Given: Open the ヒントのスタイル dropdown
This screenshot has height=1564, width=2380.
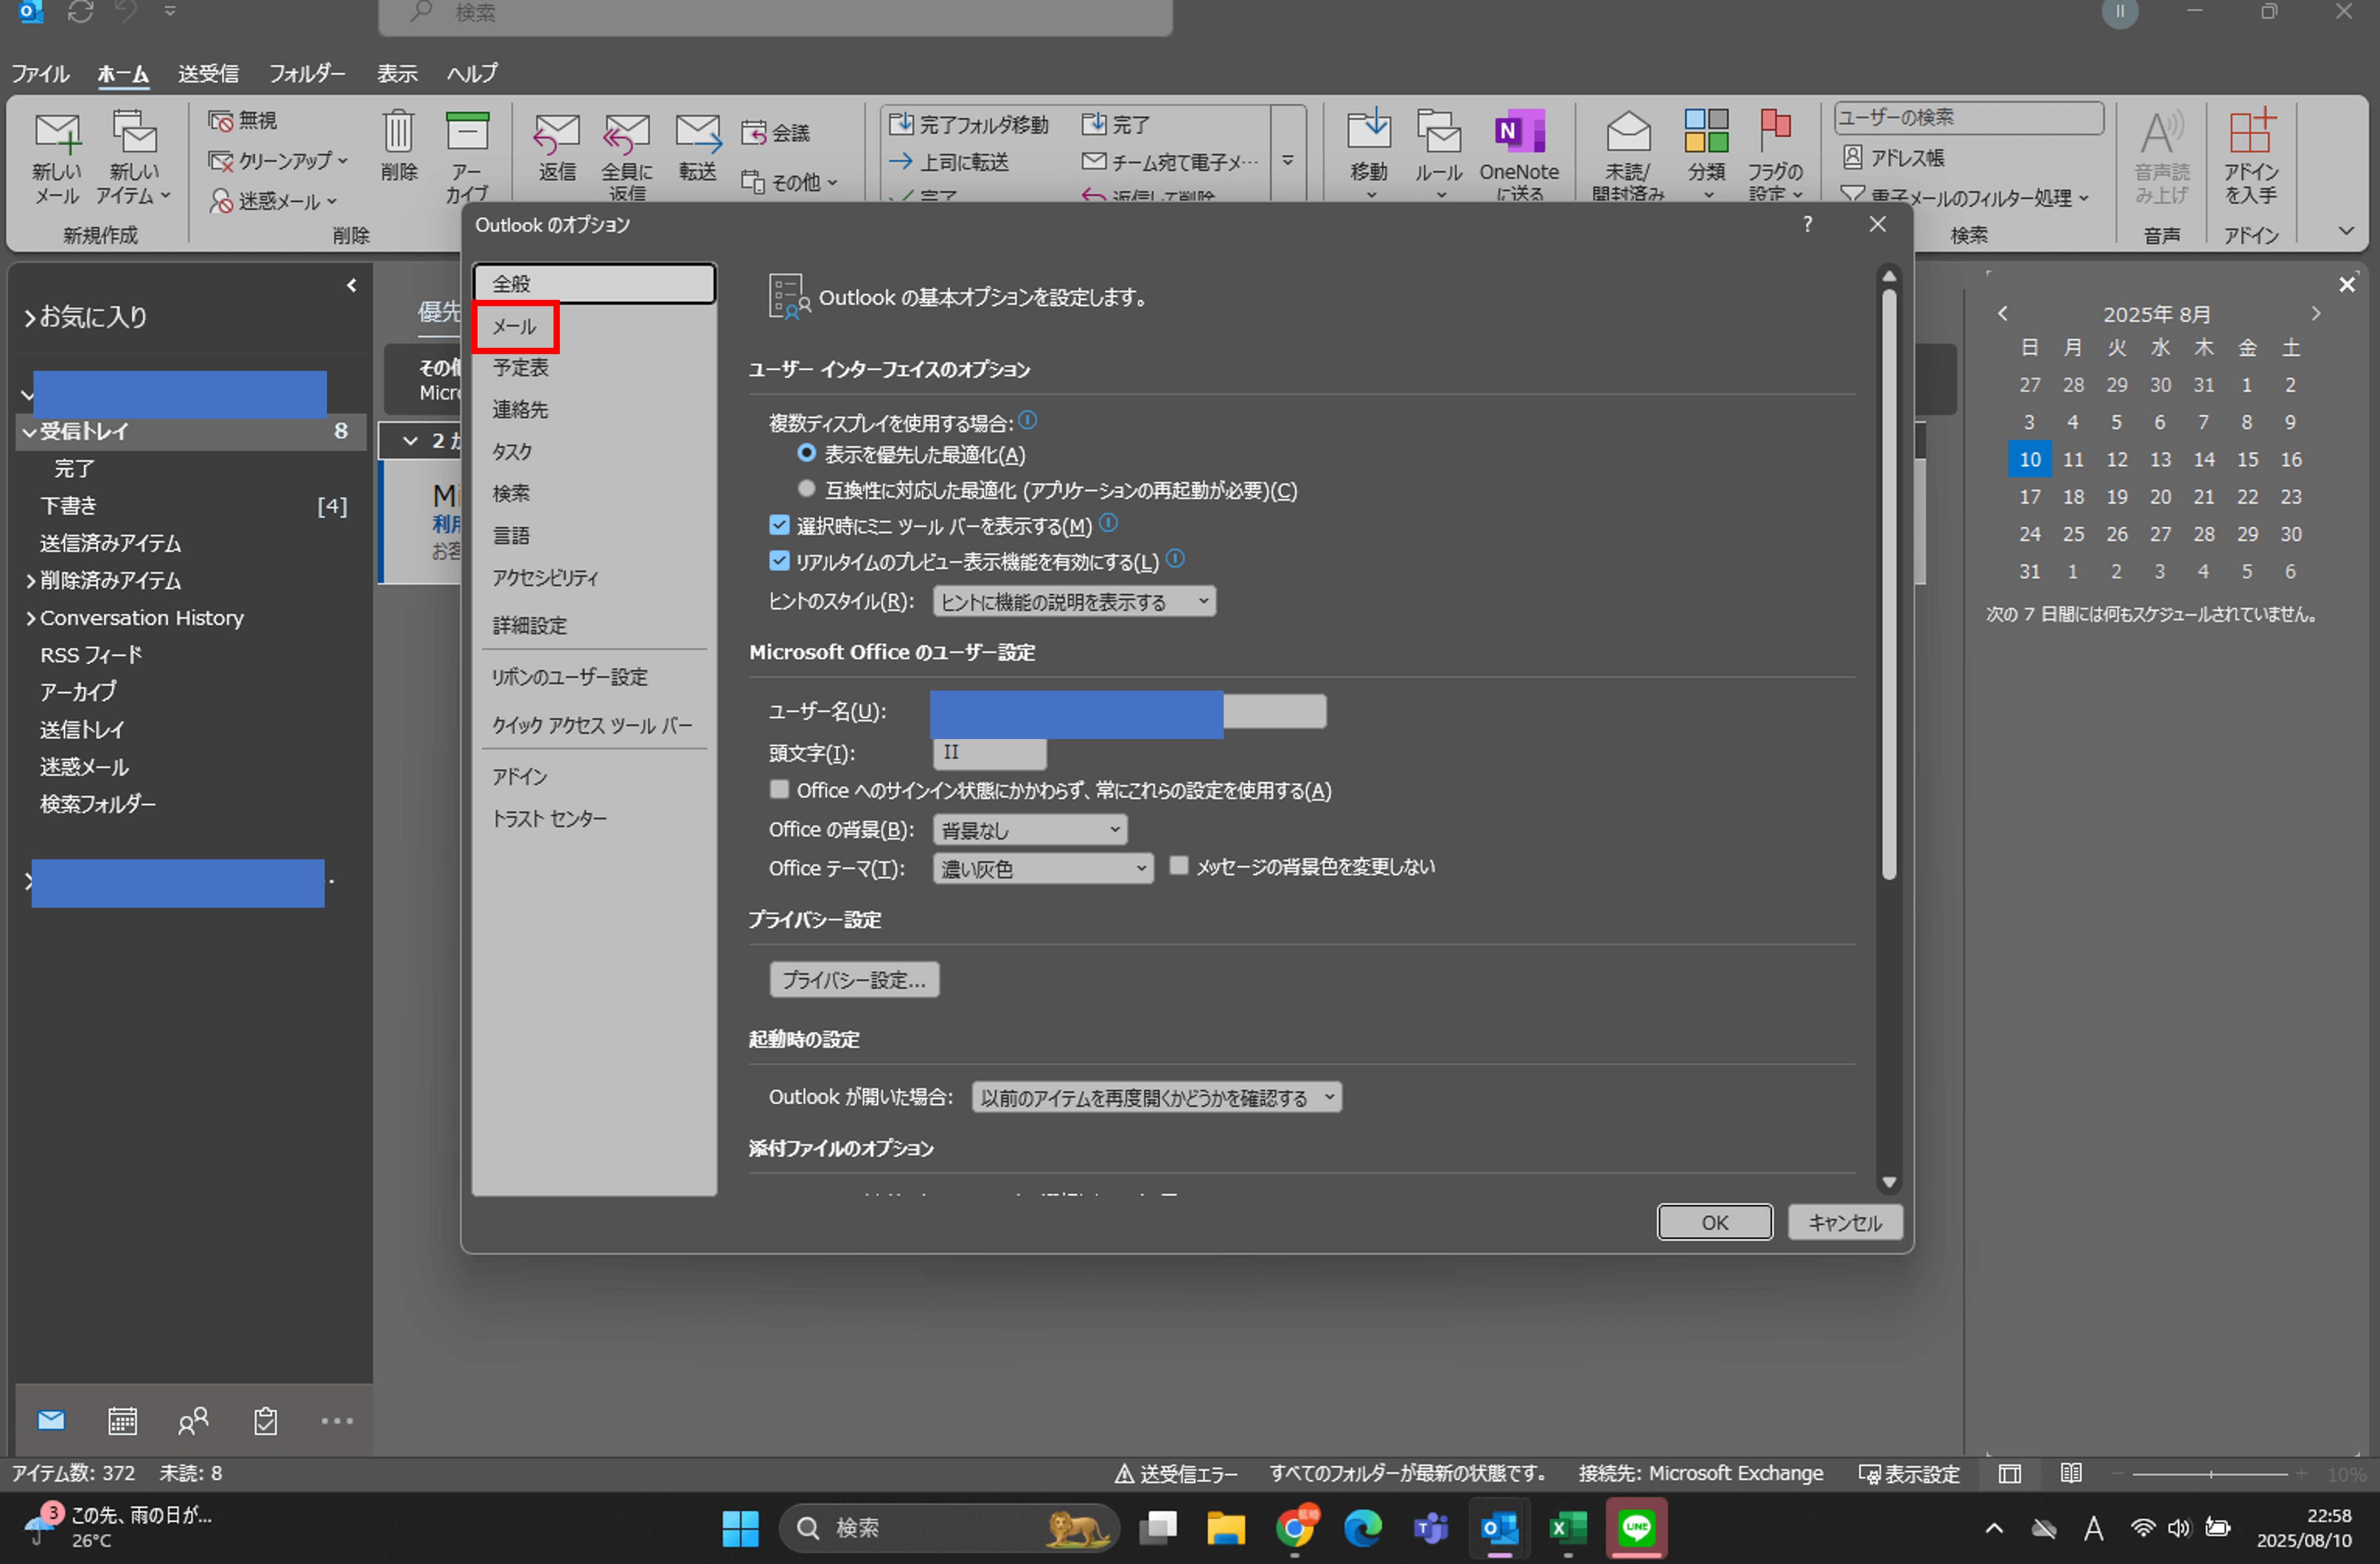Looking at the screenshot, I should (x=1074, y=601).
